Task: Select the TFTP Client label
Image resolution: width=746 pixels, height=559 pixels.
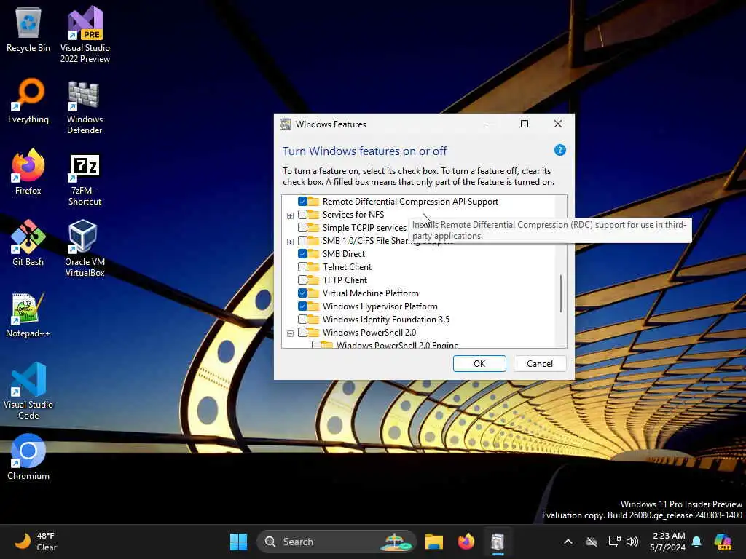Action: click(345, 280)
